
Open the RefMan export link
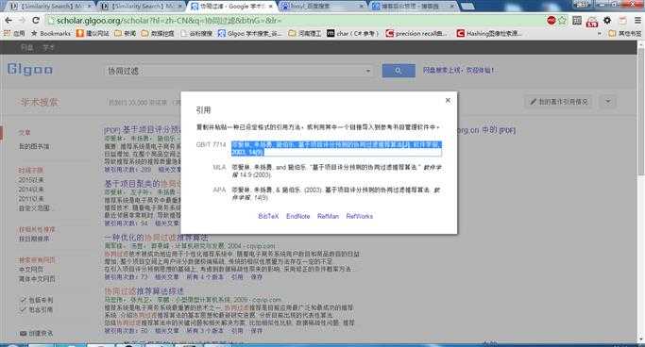328,216
